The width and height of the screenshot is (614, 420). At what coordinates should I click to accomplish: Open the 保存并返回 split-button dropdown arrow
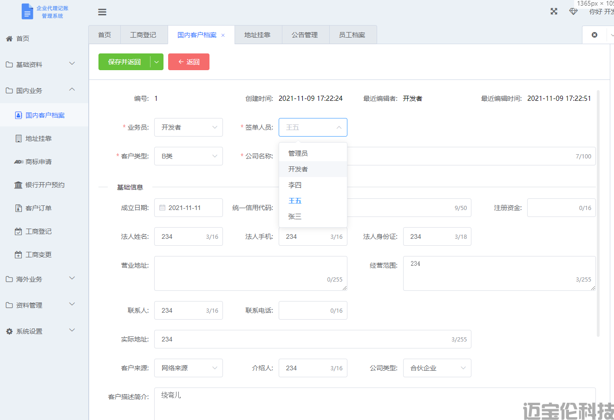(x=157, y=62)
